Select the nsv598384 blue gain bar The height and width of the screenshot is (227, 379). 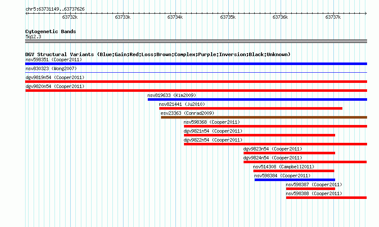point(295,180)
